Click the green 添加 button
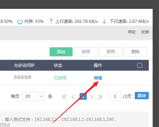This screenshot has width=159, height=127. pyautogui.click(x=61, y=52)
